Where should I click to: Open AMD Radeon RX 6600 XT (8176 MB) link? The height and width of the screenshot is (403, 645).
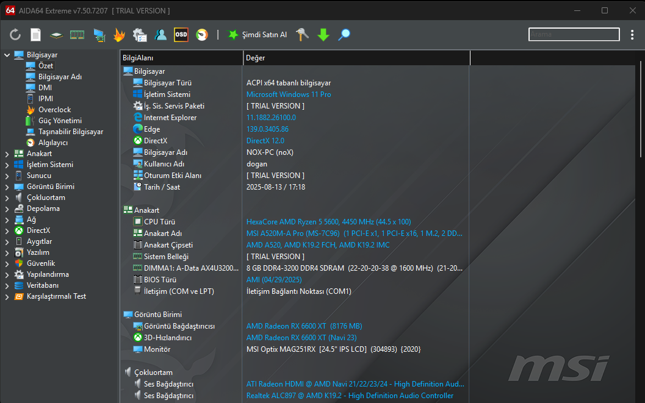304,326
